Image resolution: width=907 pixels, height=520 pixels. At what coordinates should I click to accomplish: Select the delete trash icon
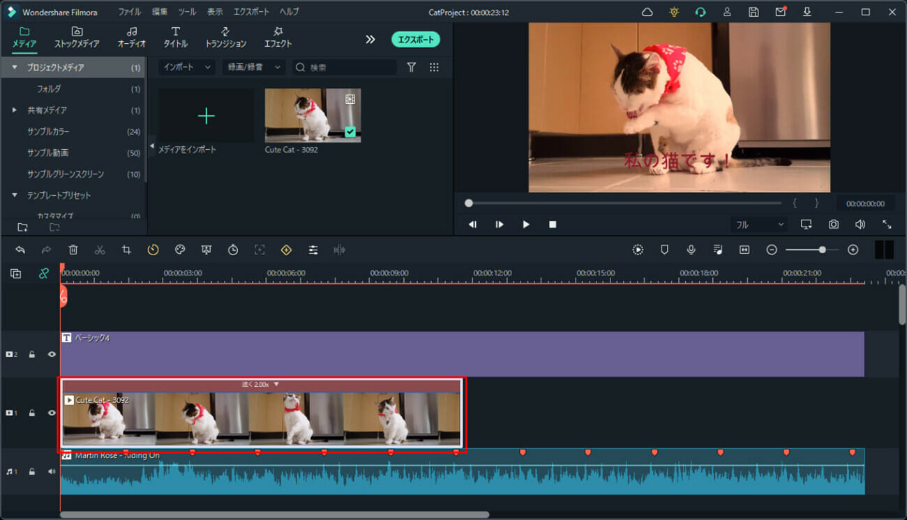(x=73, y=250)
